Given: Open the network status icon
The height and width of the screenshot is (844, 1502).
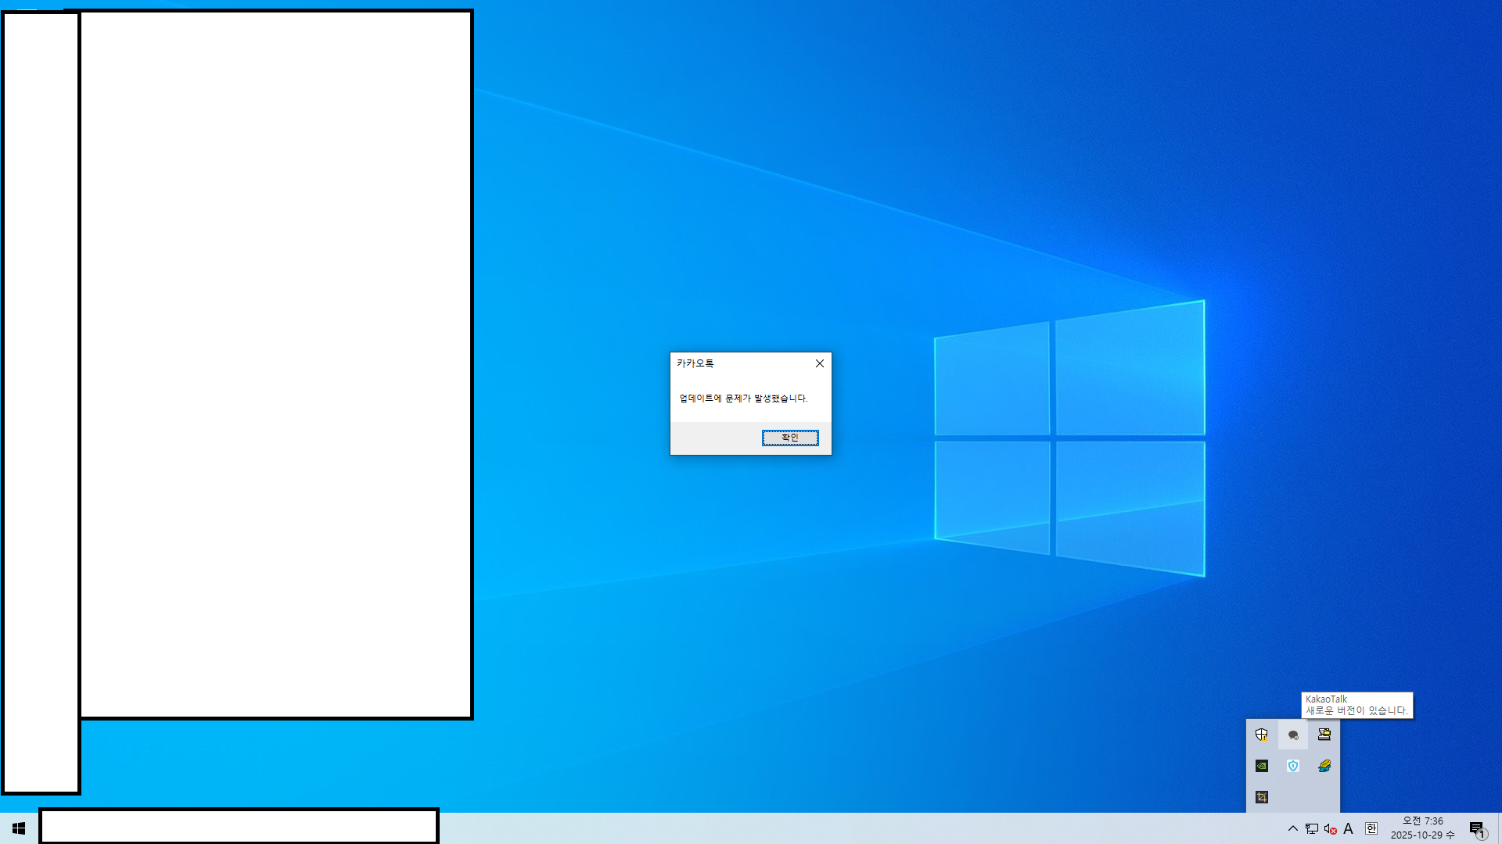Looking at the screenshot, I should click(1312, 828).
